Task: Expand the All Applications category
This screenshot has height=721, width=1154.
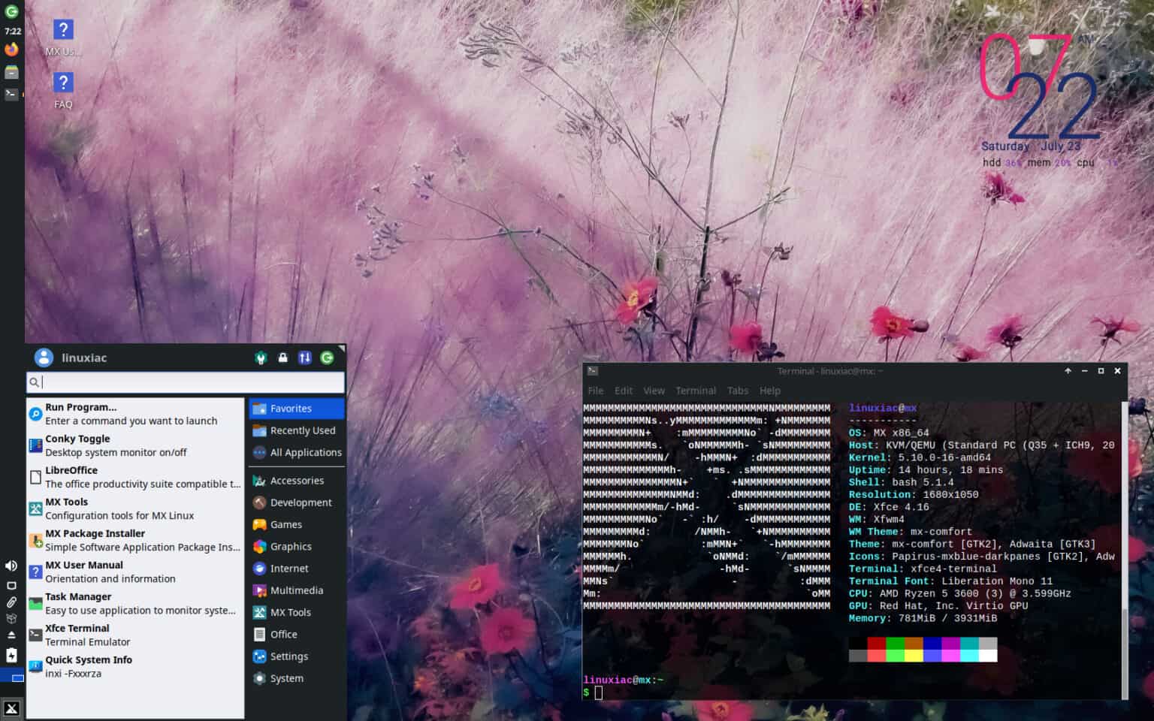Action: pos(297,452)
